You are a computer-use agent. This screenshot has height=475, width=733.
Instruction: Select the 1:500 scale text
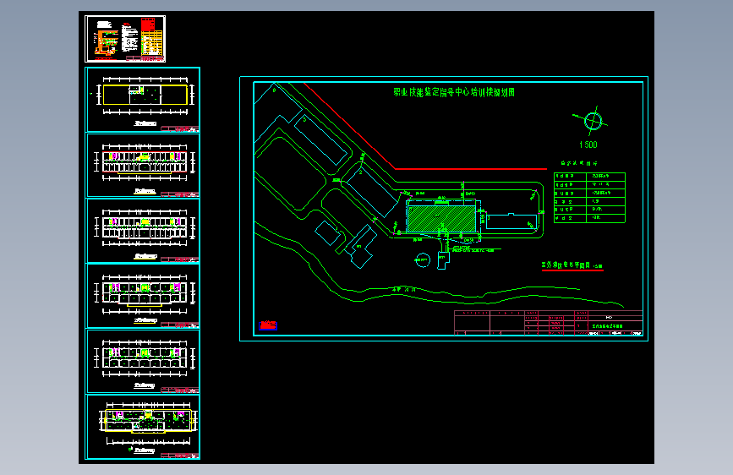(588, 145)
